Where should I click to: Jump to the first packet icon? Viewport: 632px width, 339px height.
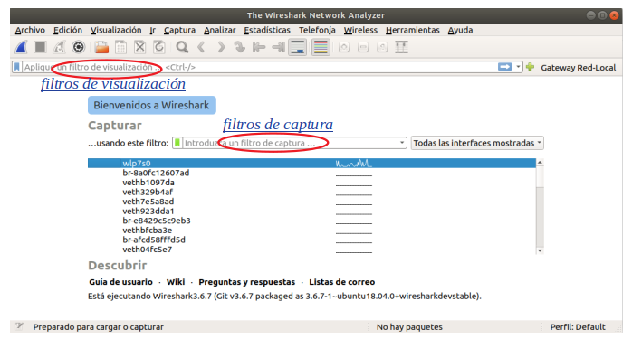click(x=259, y=47)
